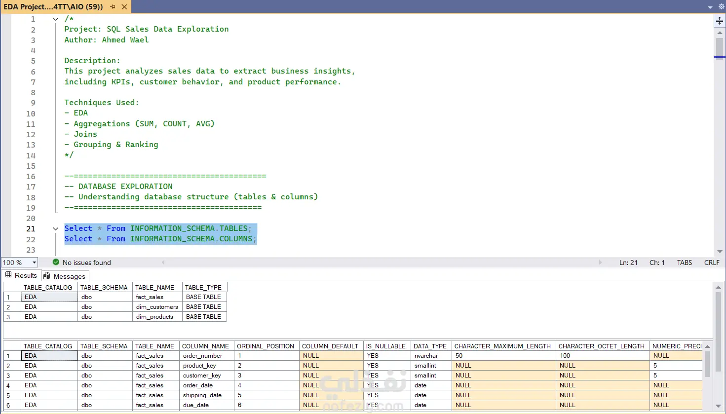Screen dimensions: 726x414
Task: Click the COLUMN_NAME column header
Action: pyautogui.click(x=206, y=346)
